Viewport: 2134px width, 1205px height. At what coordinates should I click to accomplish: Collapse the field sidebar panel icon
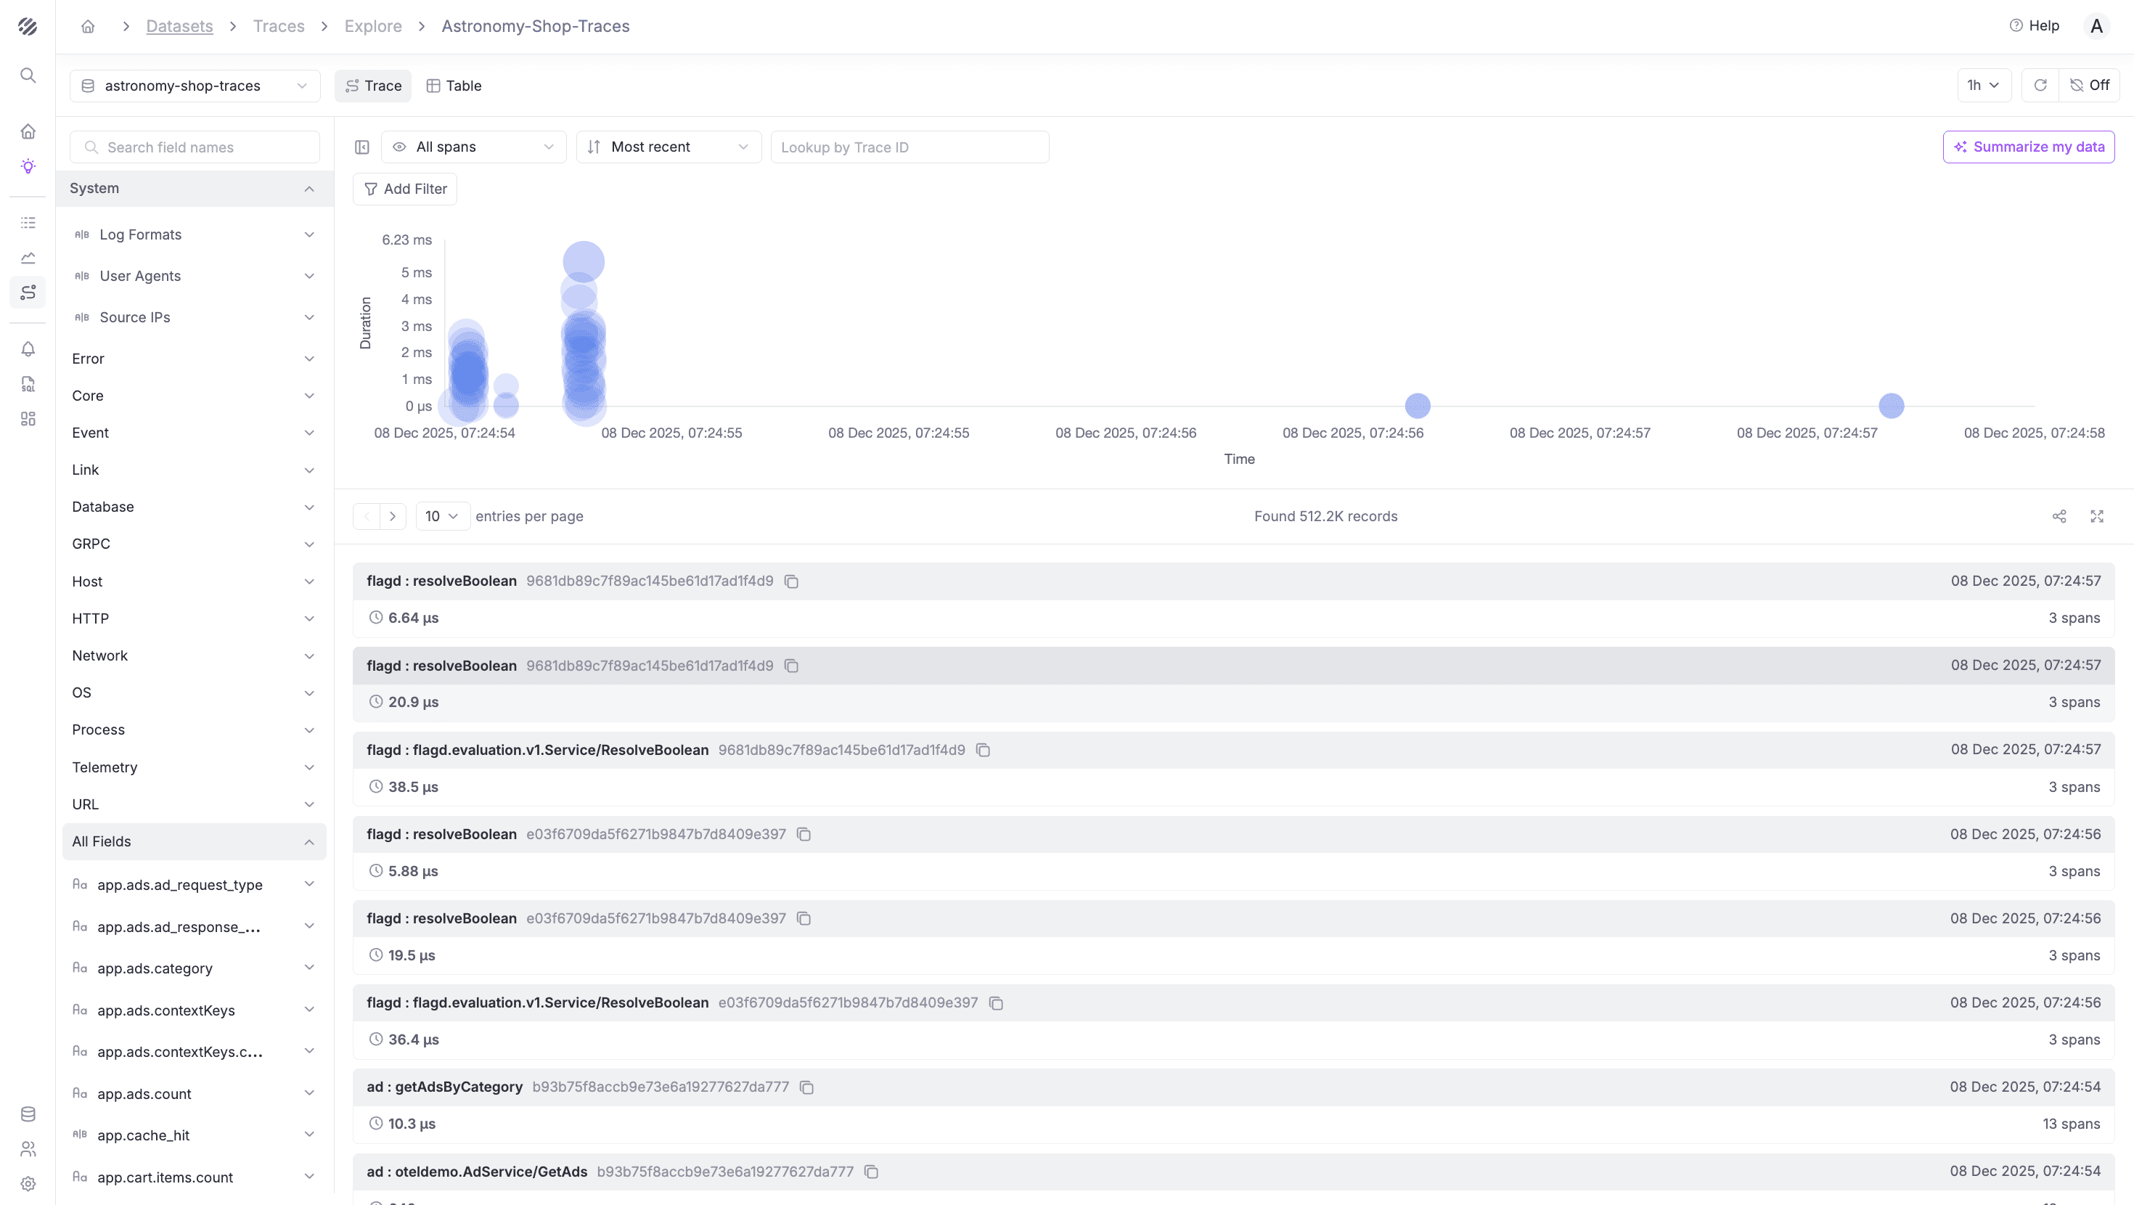[x=362, y=147]
